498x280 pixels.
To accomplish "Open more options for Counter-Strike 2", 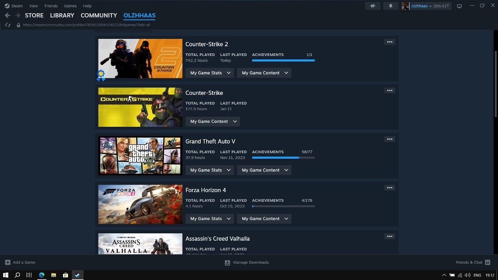I will pyautogui.click(x=389, y=42).
